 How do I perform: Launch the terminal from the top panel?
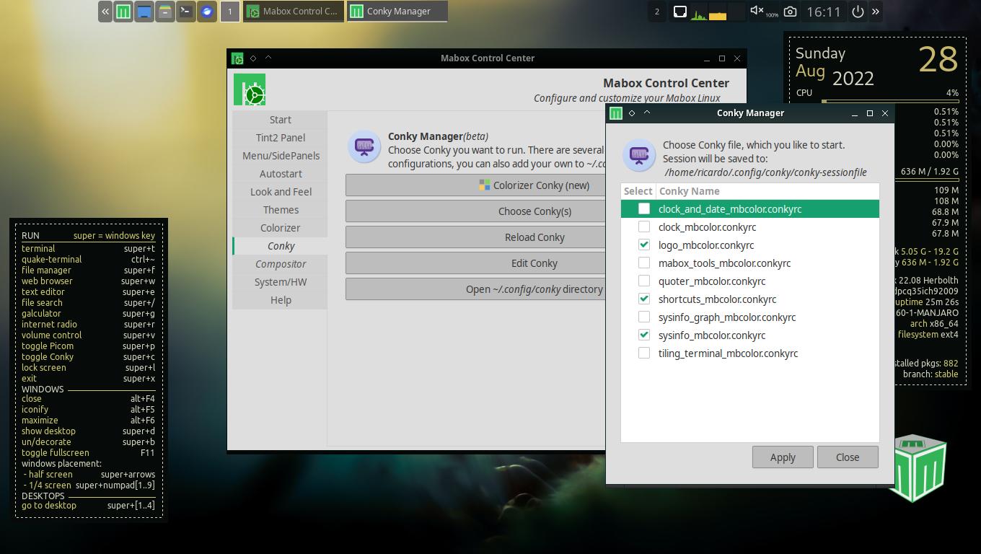[186, 12]
